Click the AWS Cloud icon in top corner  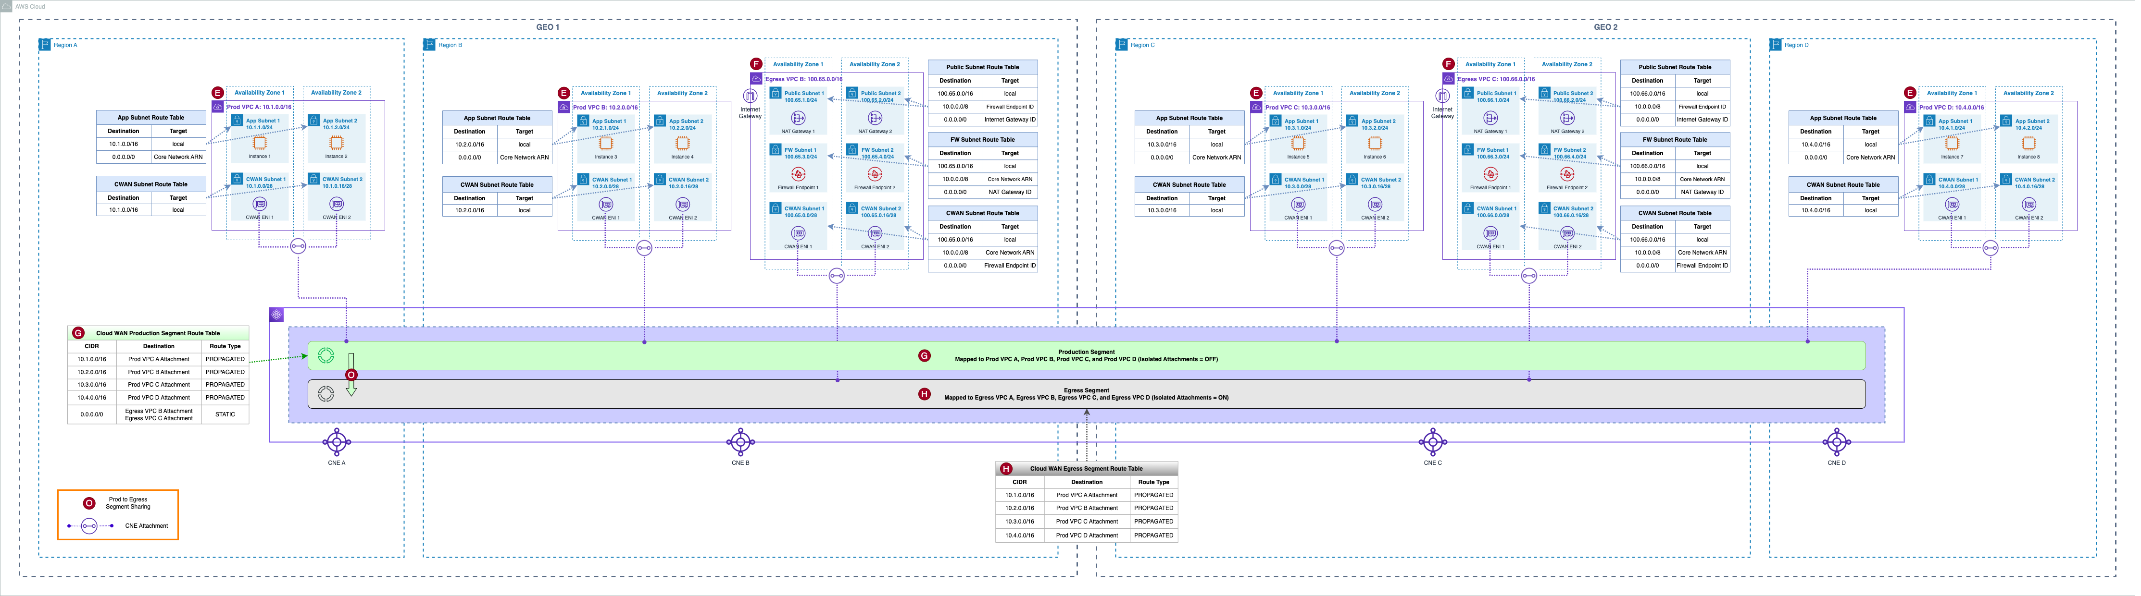[x=7, y=6]
